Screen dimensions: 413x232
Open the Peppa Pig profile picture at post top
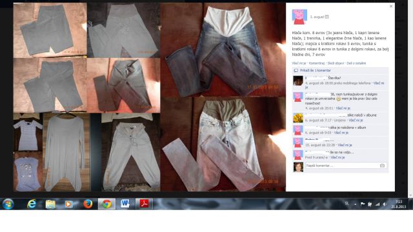pos(299,17)
